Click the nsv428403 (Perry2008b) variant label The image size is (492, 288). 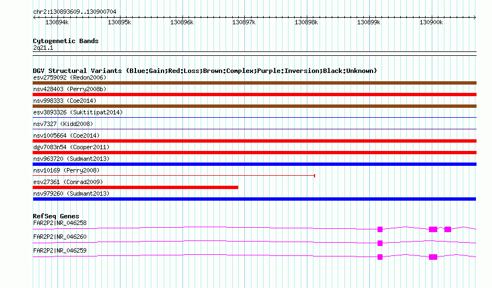point(70,89)
